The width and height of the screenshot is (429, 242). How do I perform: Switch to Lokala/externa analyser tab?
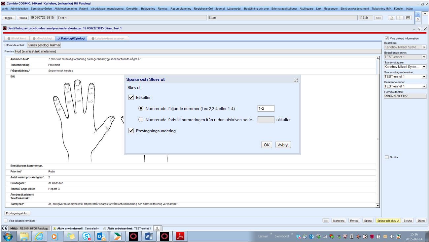pyautogui.click(x=108, y=38)
